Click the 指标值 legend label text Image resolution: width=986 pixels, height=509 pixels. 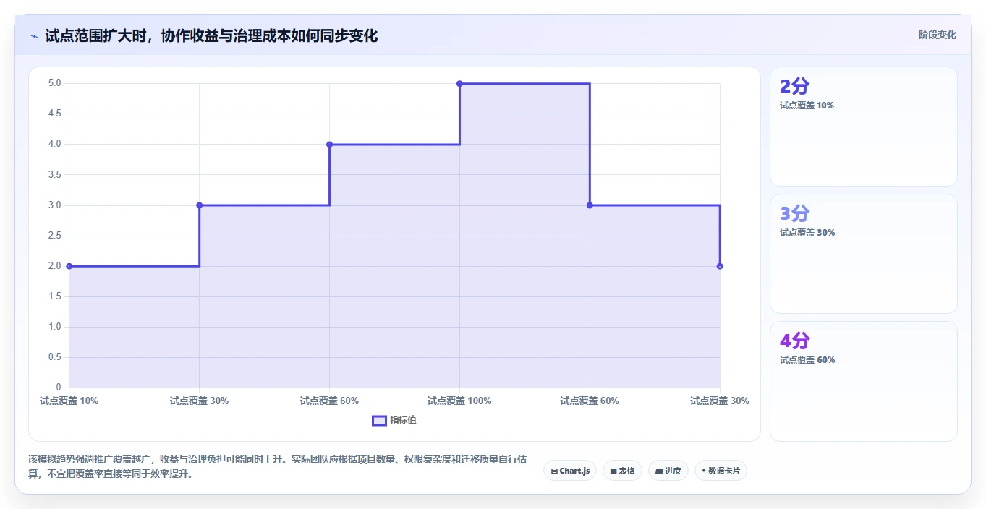403,420
